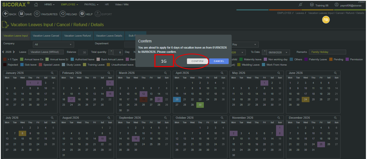
Task: Open Help question mark icon
Action: click(x=82, y=14)
